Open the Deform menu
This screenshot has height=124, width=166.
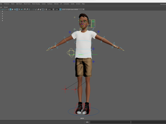pyautogui.click(x=56, y=4)
